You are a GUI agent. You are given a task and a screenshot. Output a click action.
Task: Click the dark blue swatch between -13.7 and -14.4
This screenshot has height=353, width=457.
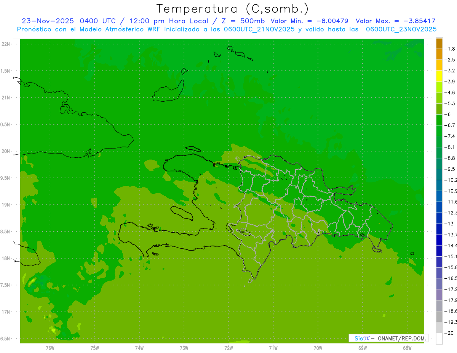(439, 240)
